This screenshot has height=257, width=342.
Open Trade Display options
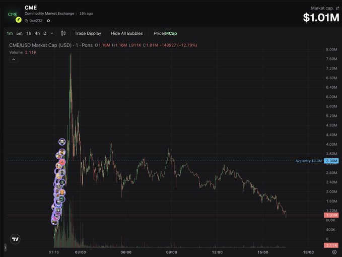pos(88,33)
